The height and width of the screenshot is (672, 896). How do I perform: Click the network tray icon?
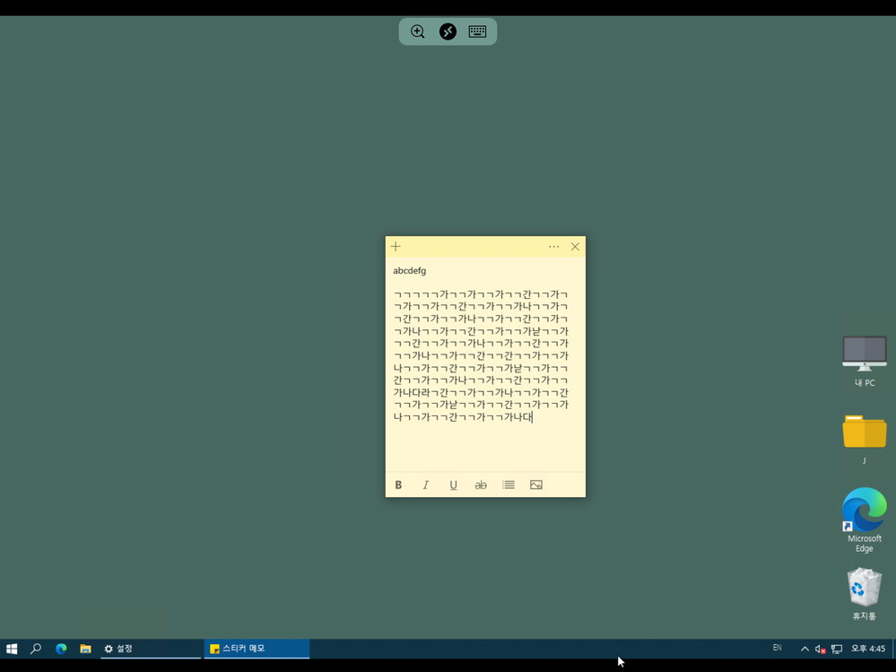click(x=837, y=649)
